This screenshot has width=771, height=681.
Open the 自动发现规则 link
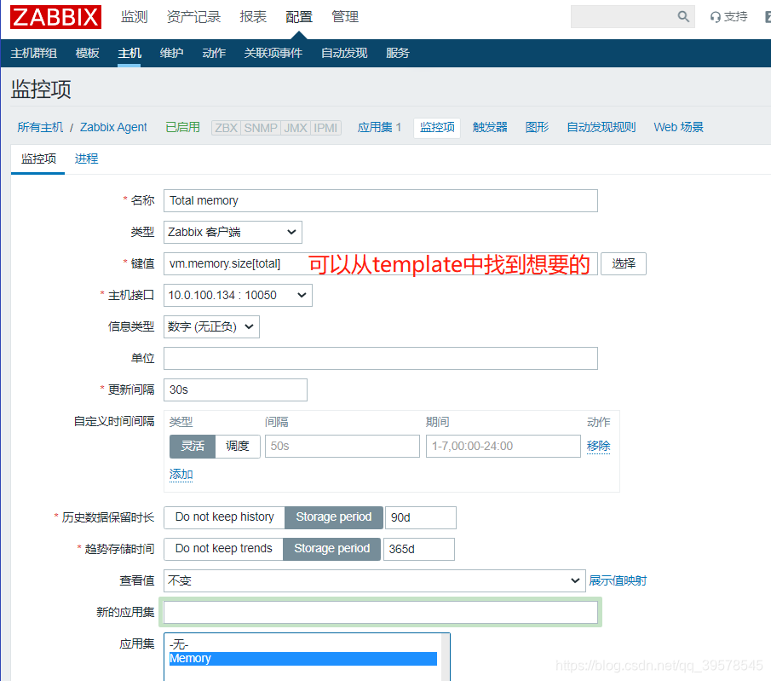click(601, 128)
